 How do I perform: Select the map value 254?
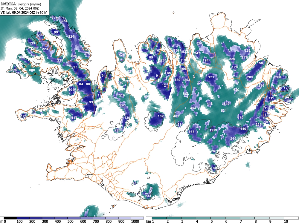point(65,21)
